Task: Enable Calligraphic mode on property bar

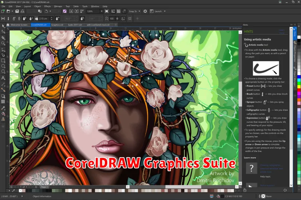Action: coord(19,18)
